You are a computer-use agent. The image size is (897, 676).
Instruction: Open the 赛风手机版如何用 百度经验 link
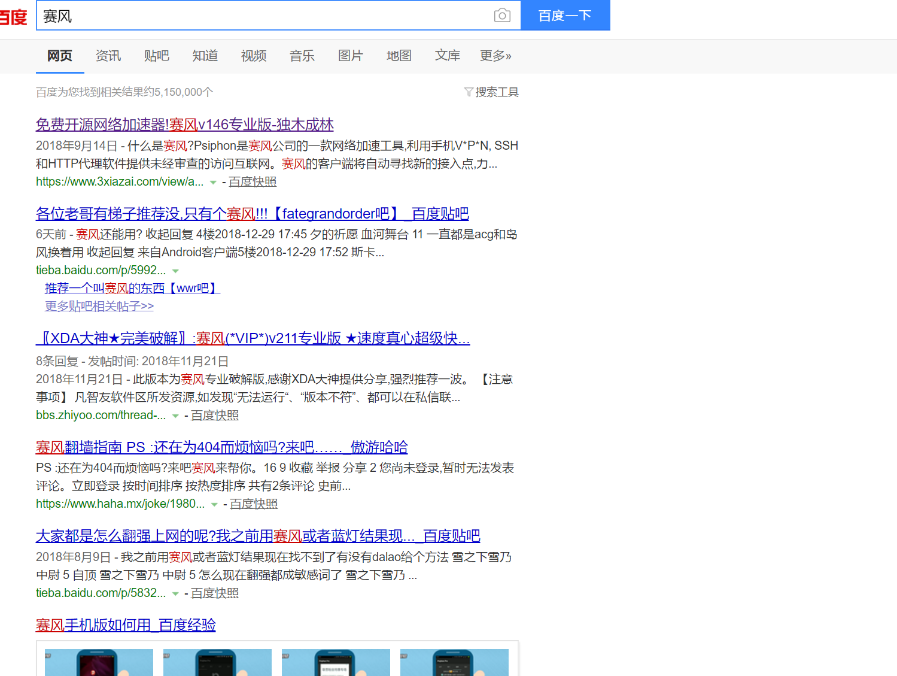click(126, 625)
